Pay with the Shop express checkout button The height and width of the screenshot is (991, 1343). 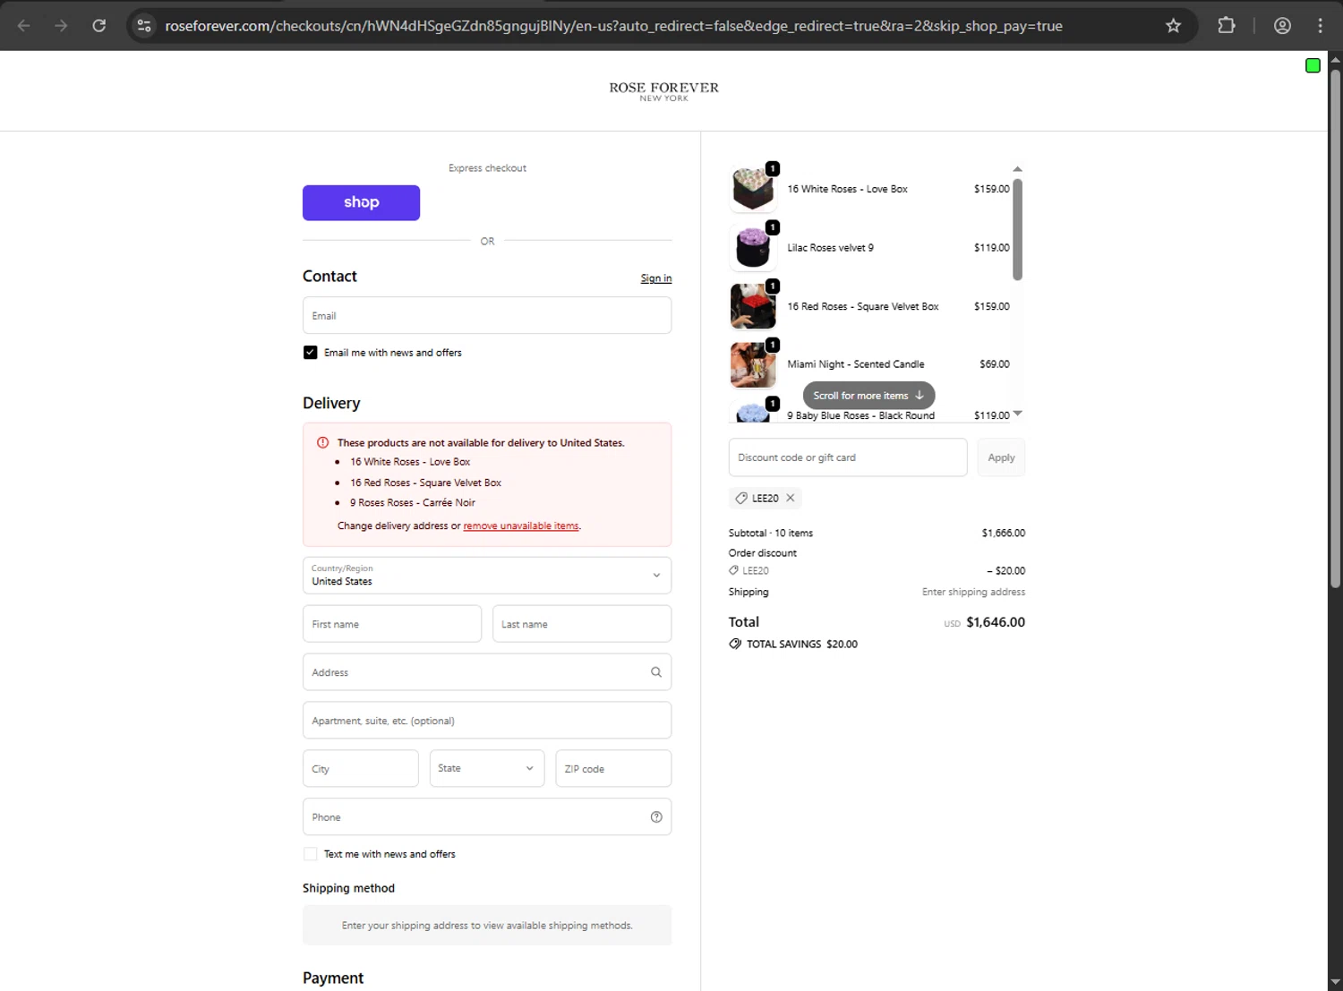coord(361,202)
